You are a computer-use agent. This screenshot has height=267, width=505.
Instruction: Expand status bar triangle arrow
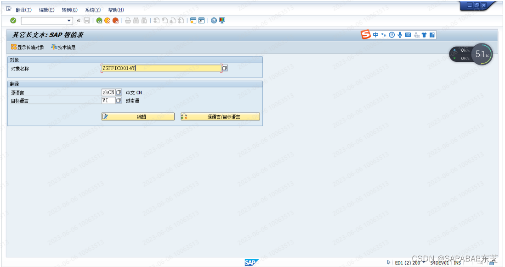[x=388, y=262]
